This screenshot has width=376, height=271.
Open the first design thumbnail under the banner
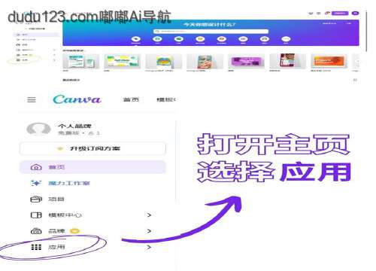pos(80,62)
